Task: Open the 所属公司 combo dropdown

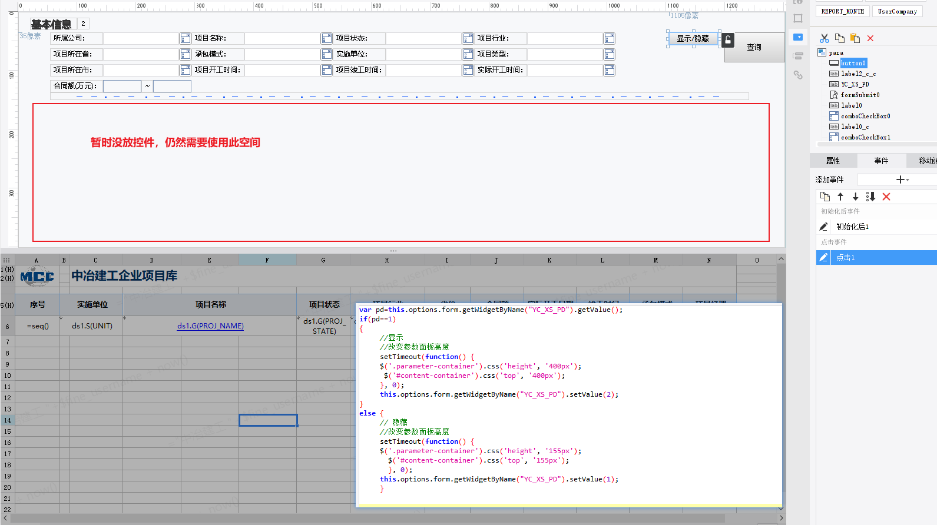Action: click(185, 38)
